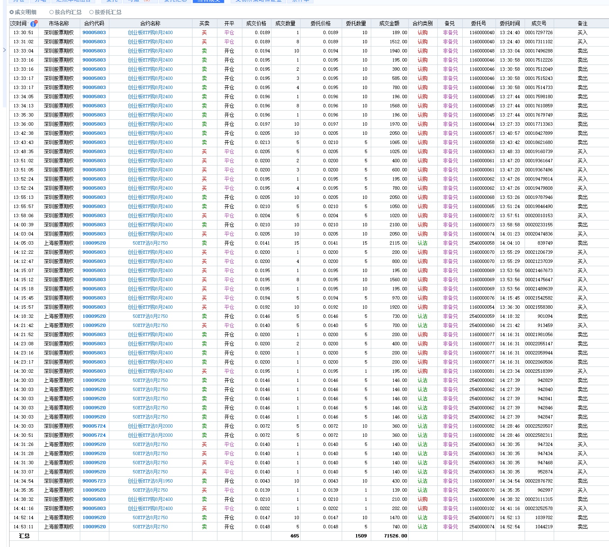Select the trade time cell 13:42:38
This screenshot has width=609, height=547.
23,133
